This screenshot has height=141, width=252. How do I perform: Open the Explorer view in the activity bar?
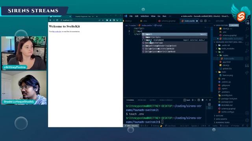247,22
